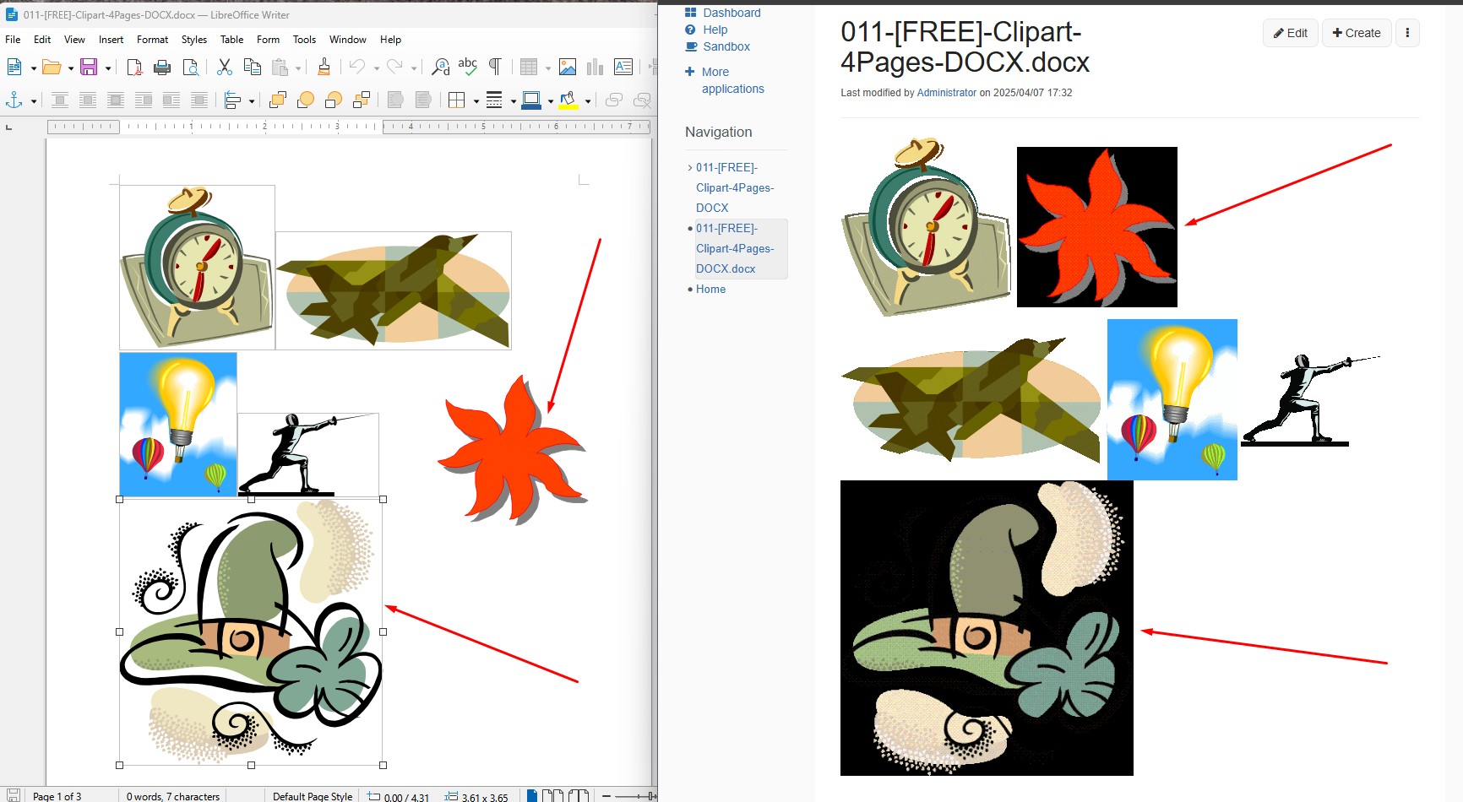Image resolution: width=1463 pixels, height=802 pixels.
Task: Switch to single-page view in status bar
Action: tap(532, 795)
